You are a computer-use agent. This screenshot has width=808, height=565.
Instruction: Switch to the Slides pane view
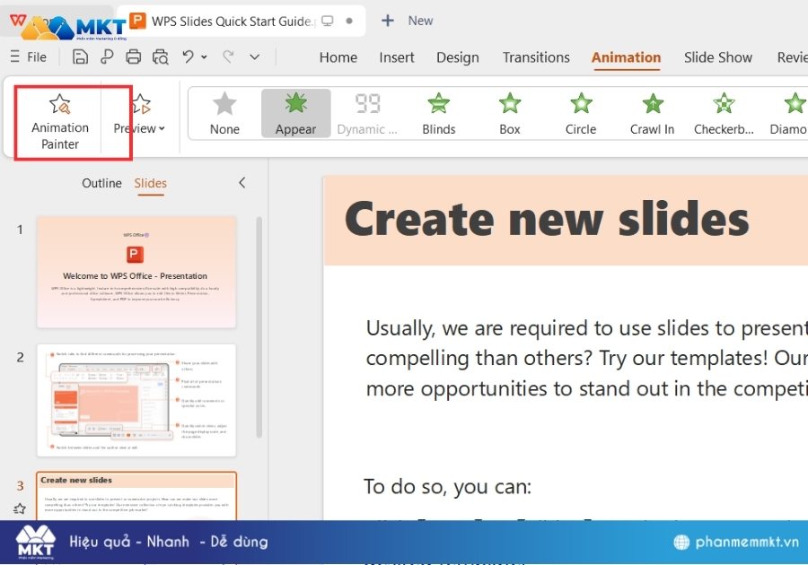[151, 183]
